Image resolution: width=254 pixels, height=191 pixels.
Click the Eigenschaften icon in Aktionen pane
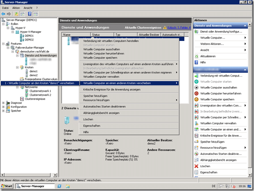click(196, 173)
